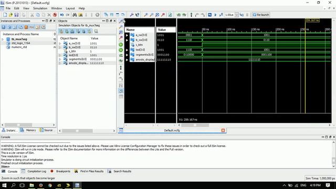336x189 pixels.
Task: Click the highlighted snap-to-transition sidebar icon
Action: pyautogui.click(x=121, y=91)
